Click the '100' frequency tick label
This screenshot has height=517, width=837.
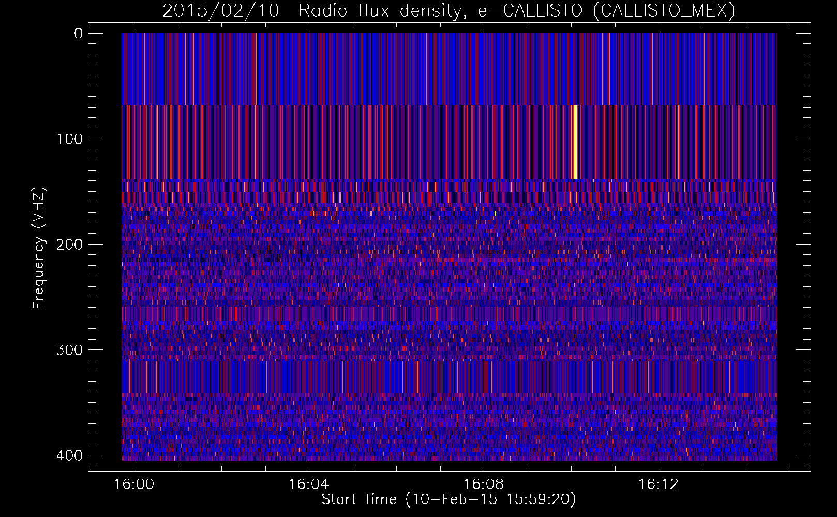pyautogui.click(x=69, y=139)
